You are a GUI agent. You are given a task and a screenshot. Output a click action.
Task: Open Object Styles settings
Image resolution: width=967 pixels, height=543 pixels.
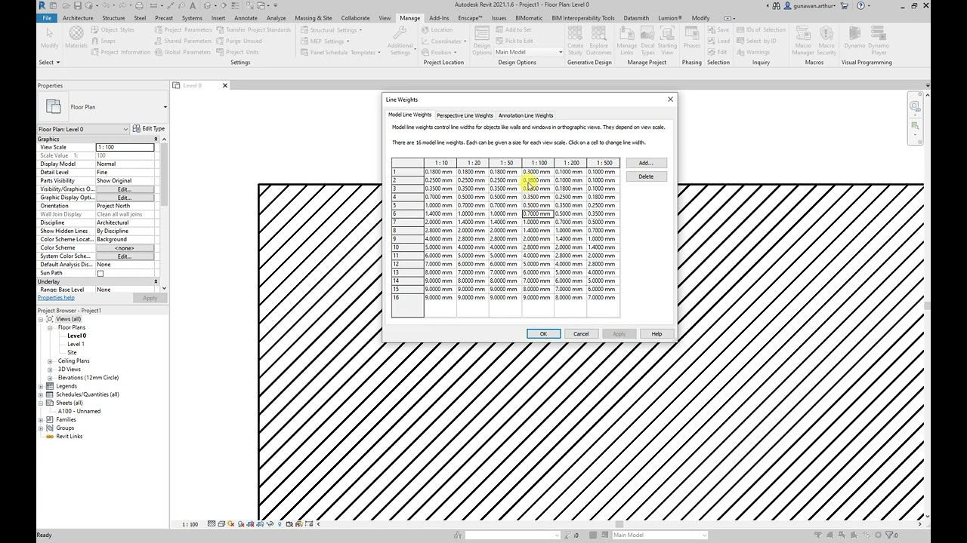tap(113, 30)
